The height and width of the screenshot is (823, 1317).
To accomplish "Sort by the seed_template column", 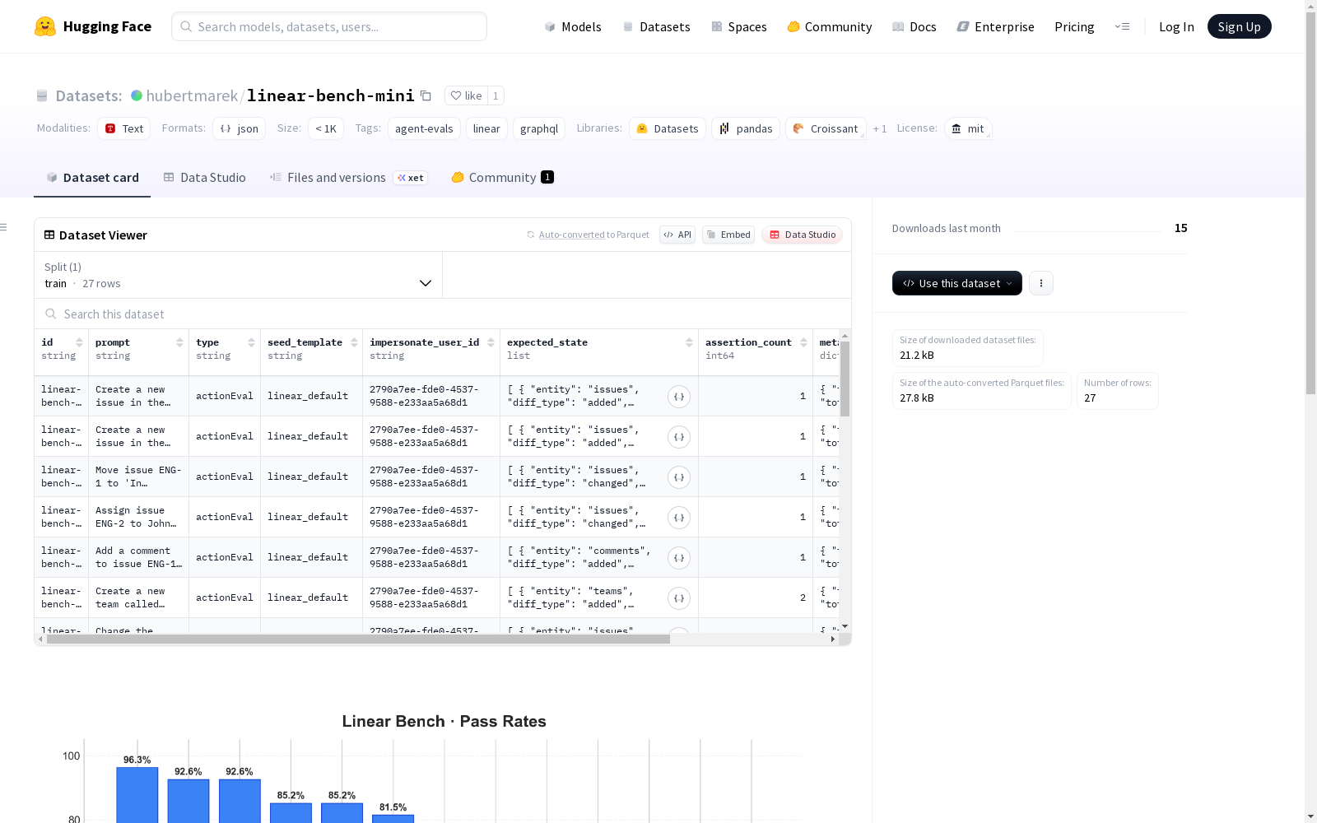I will tap(354, 342).
